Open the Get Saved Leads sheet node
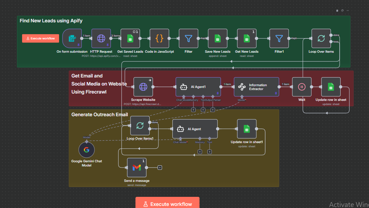Image resolution: width=369 pixels, height=208 pixels. pyautogui.click(x=130, y=38)
